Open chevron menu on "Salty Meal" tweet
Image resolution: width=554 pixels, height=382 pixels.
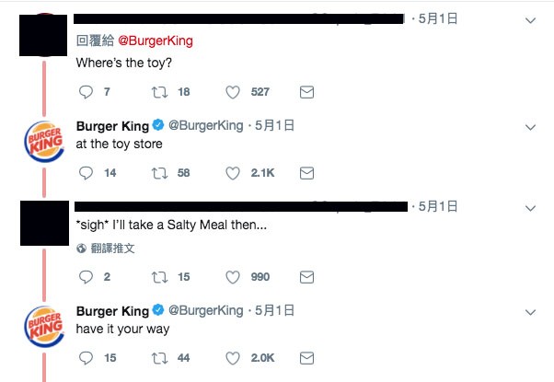(530, 206)
